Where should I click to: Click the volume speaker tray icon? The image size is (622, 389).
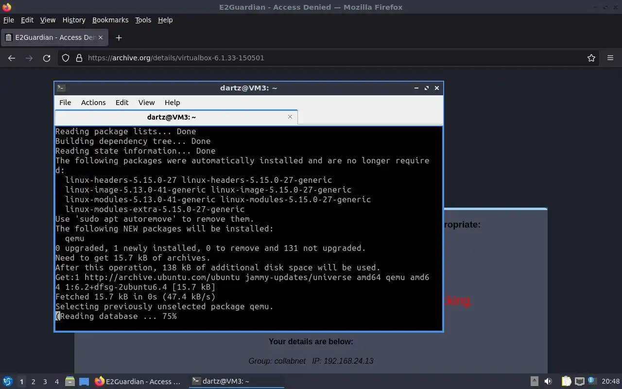548,381
